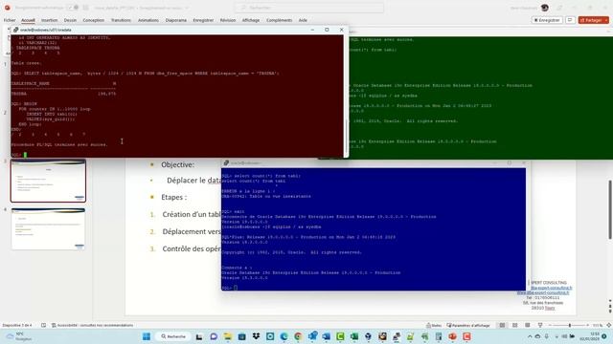Open the Transitions ribbon tab
Screen dimensions: 613x344
[121, 20]
